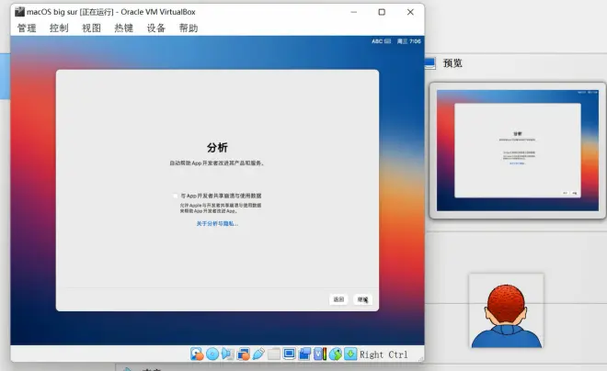The height and width of the screenshot is (371, 607).
Task: Click the 预览 panel header label
Action: [452, 63]
